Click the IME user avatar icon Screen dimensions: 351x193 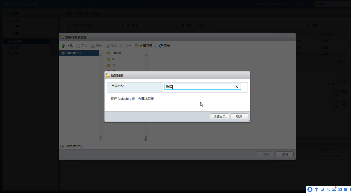coord(310,189)
